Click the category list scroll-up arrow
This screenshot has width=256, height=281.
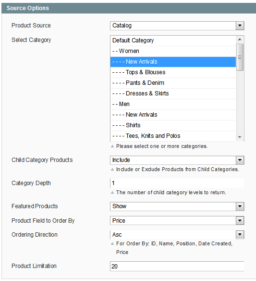[x=240, y=40]
